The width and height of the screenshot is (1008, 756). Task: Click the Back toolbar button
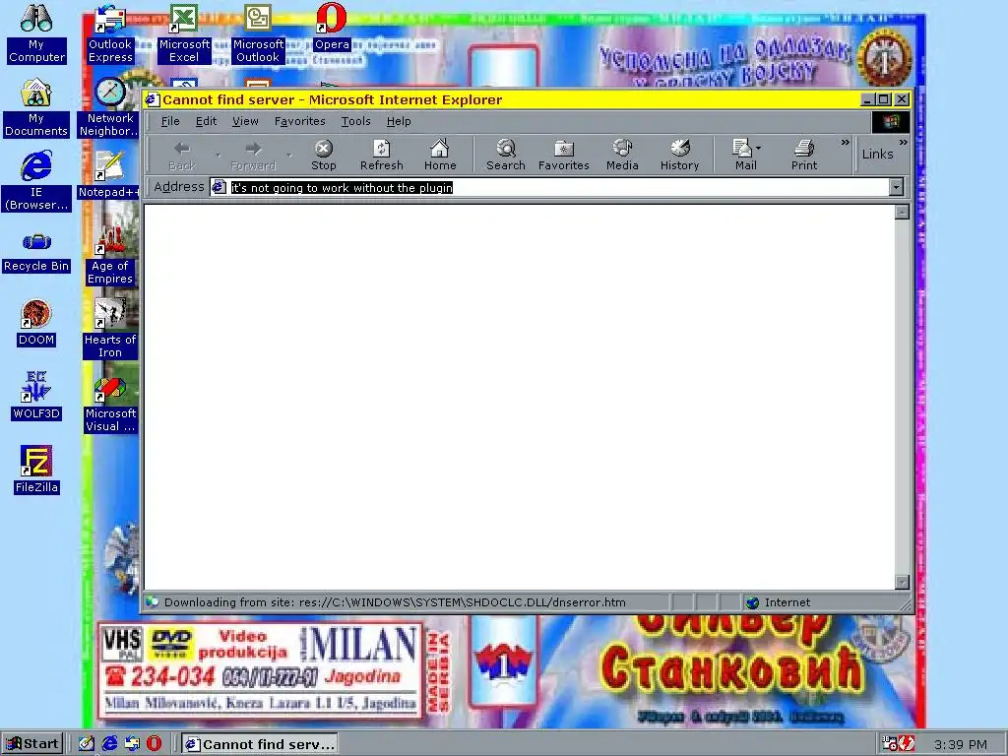click(x=182, y=155)
